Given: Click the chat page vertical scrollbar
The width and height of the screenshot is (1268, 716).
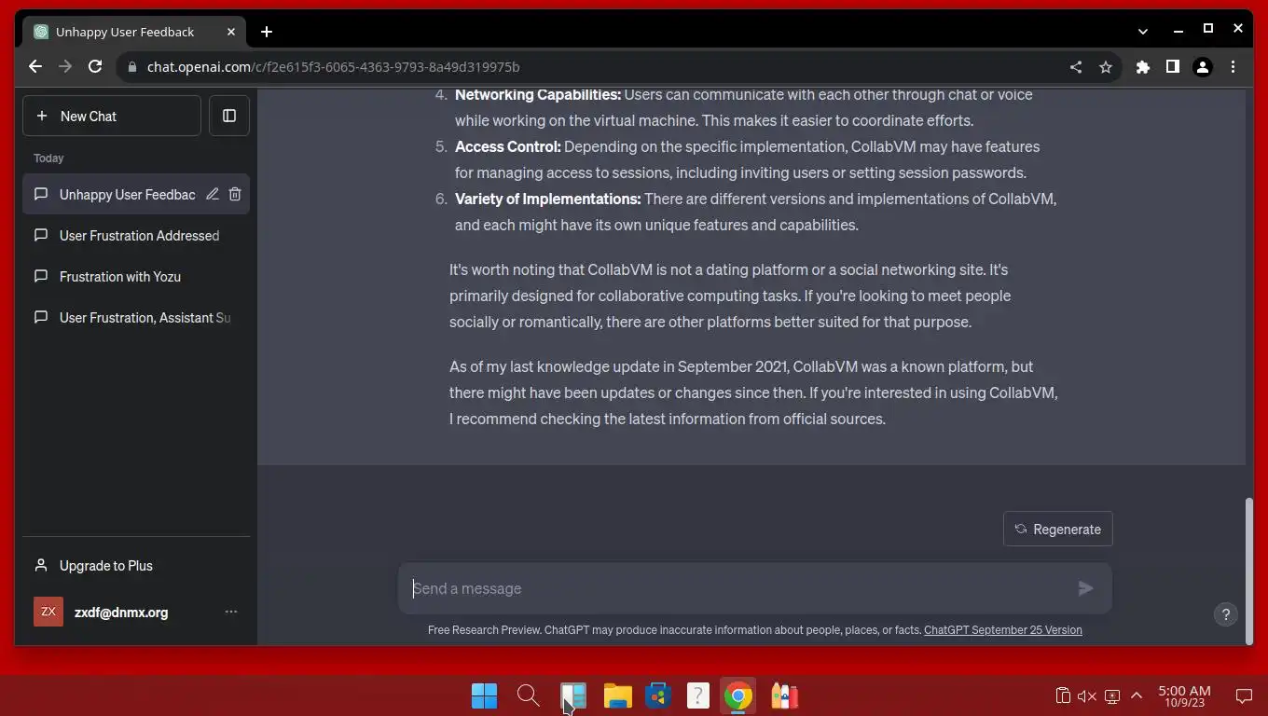Looking at the screenshot, I should [1249, 571].
